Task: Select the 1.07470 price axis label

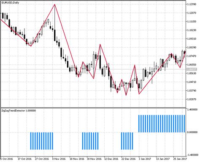Action: point(192,56)
